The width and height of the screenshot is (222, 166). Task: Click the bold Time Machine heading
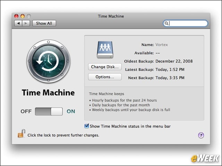click(x=48, y=93)
